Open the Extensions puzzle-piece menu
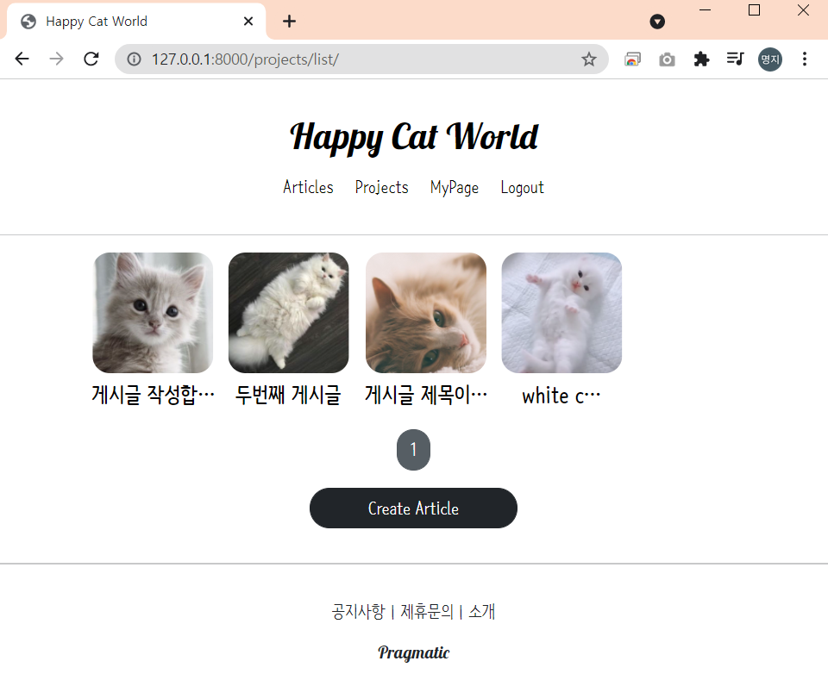 701,59
